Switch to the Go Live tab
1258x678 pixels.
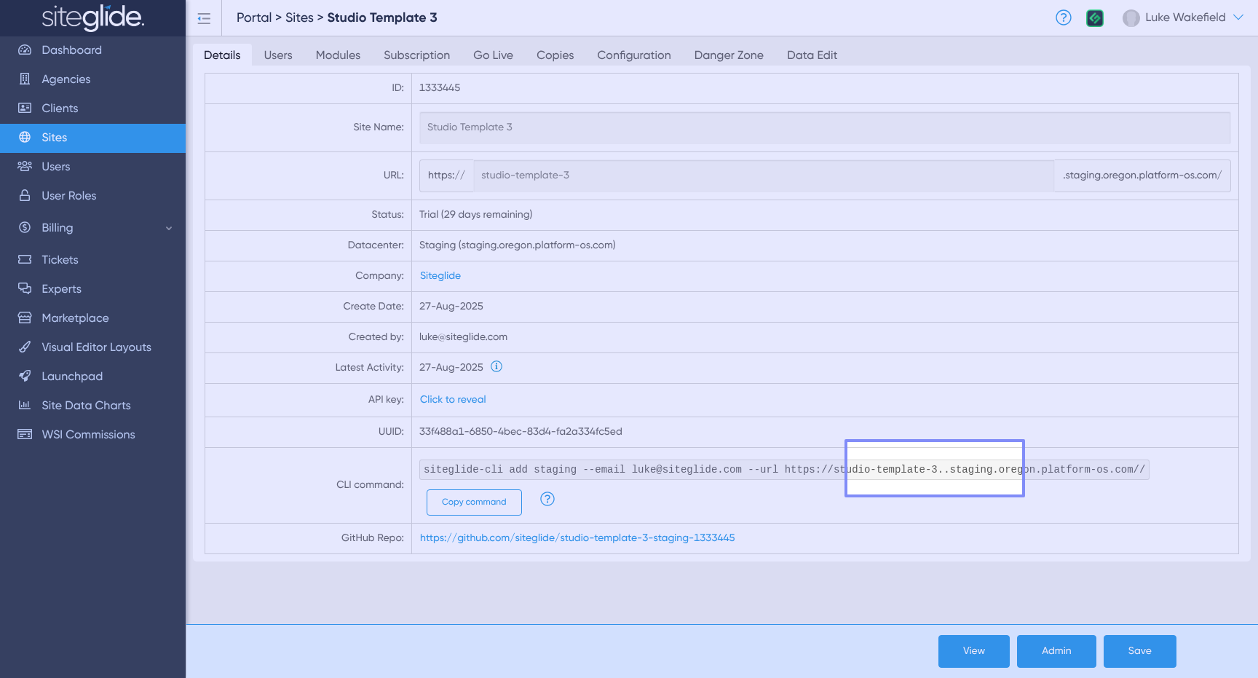493,55
